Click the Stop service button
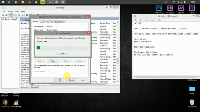Screen dimensions: 200x112 [x=53, y=61]
